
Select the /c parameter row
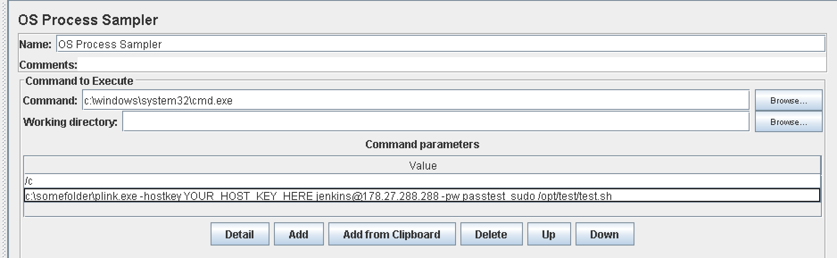(422, 181)
